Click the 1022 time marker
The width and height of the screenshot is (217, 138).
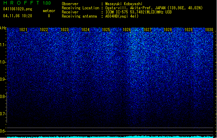(x=44, y=30)
